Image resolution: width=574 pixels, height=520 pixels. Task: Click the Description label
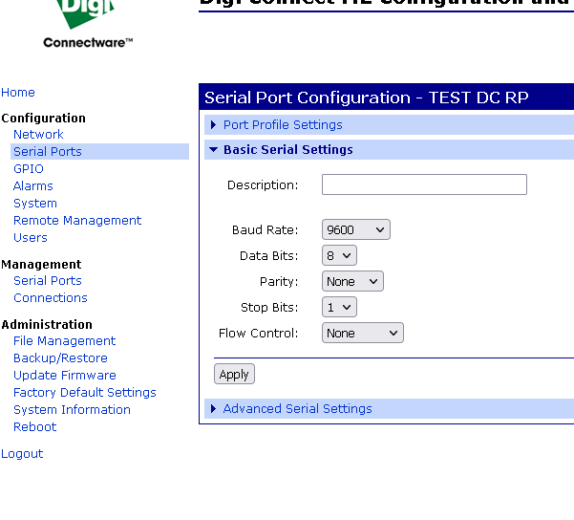click(263, 185)
